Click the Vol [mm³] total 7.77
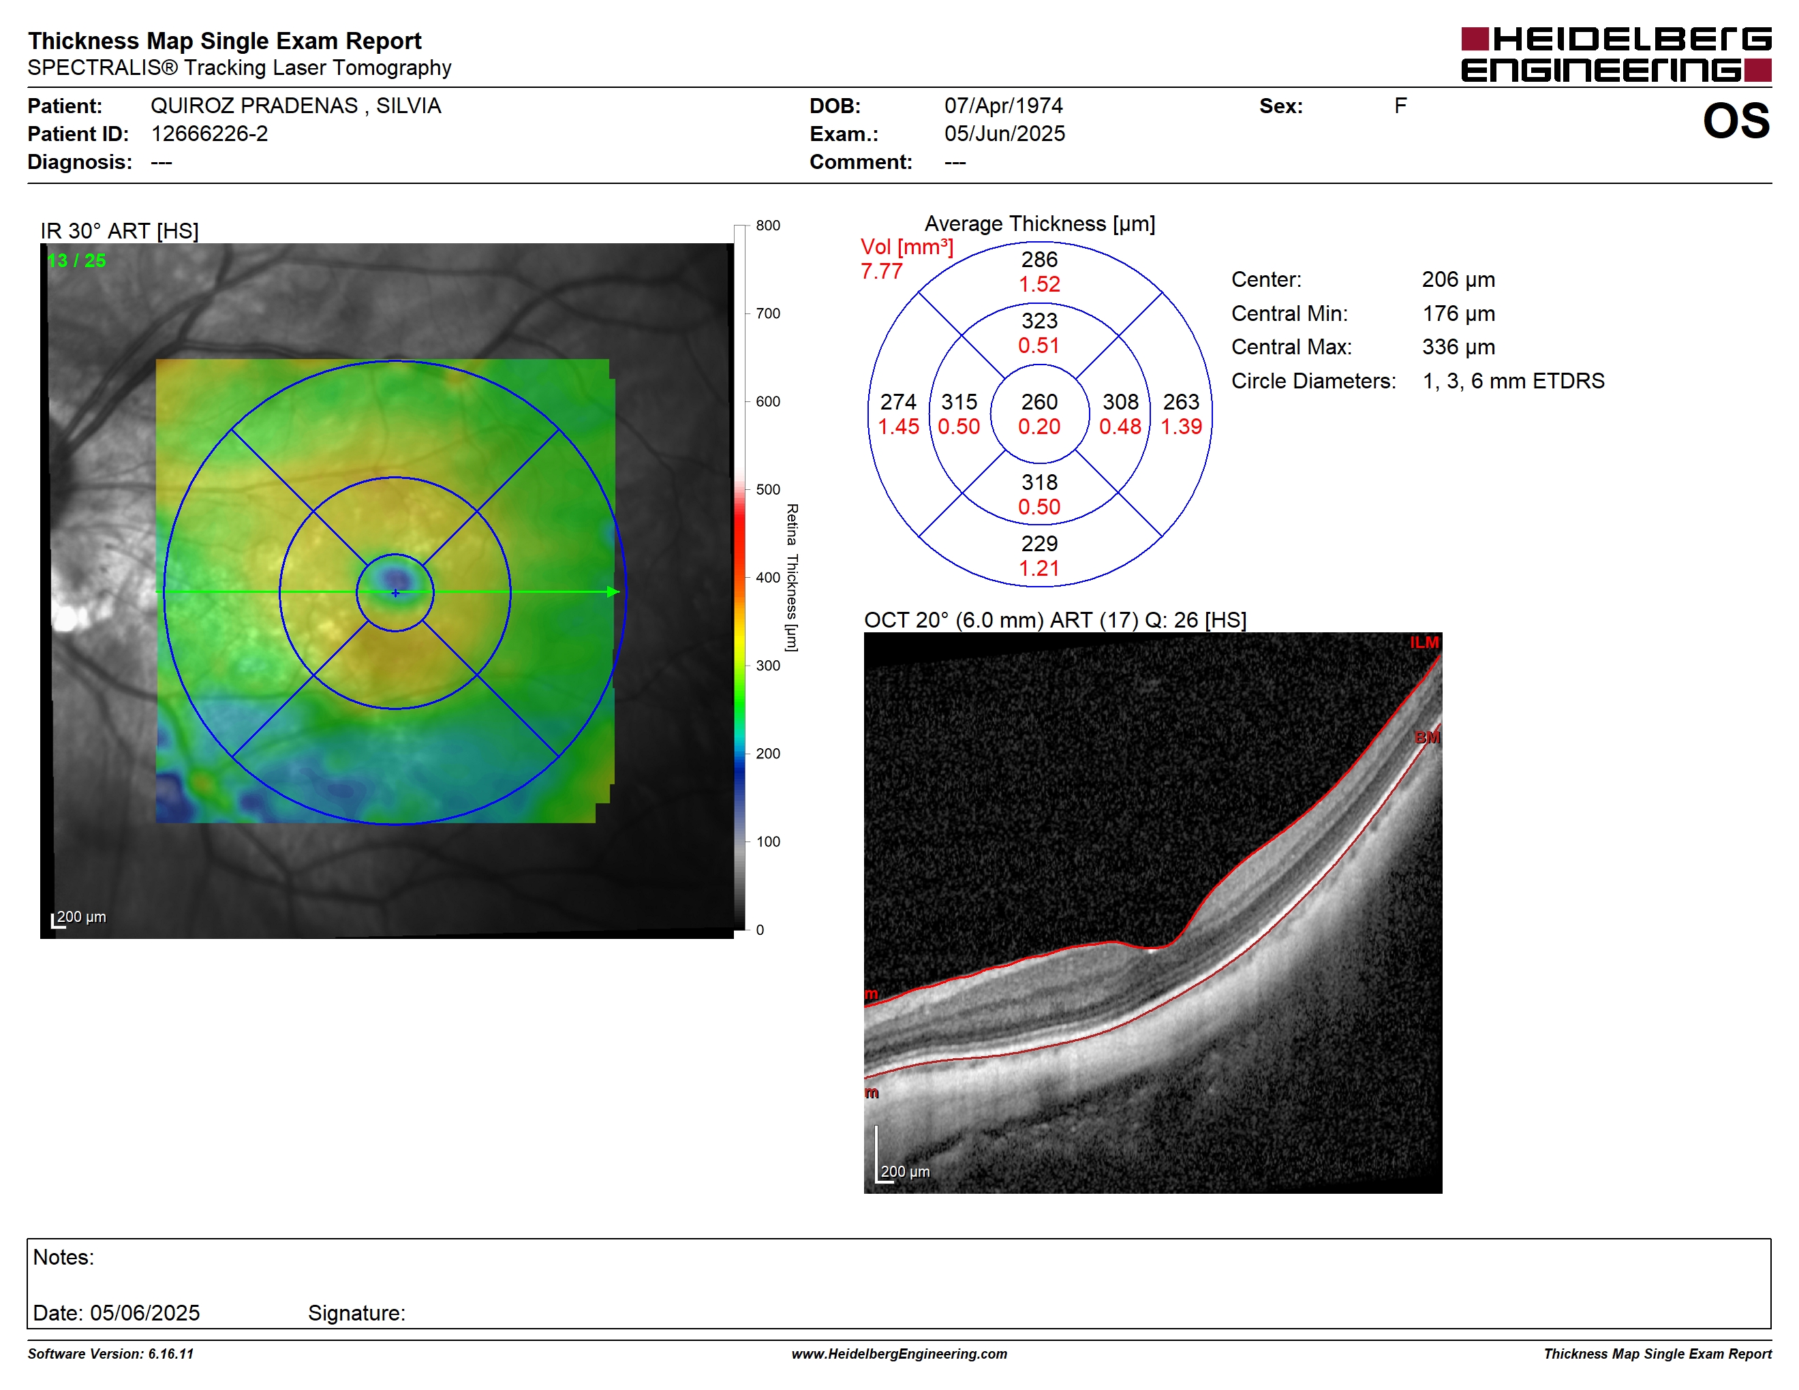The height and width of the screenshot is (1390, 1799). pos(881,272)
